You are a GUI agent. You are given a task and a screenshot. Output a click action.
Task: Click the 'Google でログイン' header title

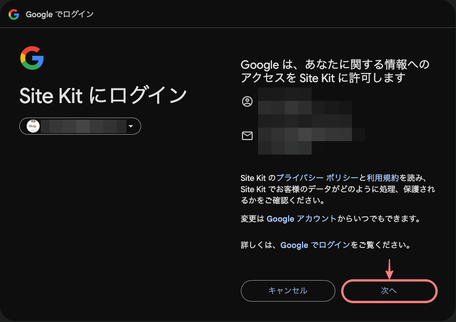click(x=60, y=14)
